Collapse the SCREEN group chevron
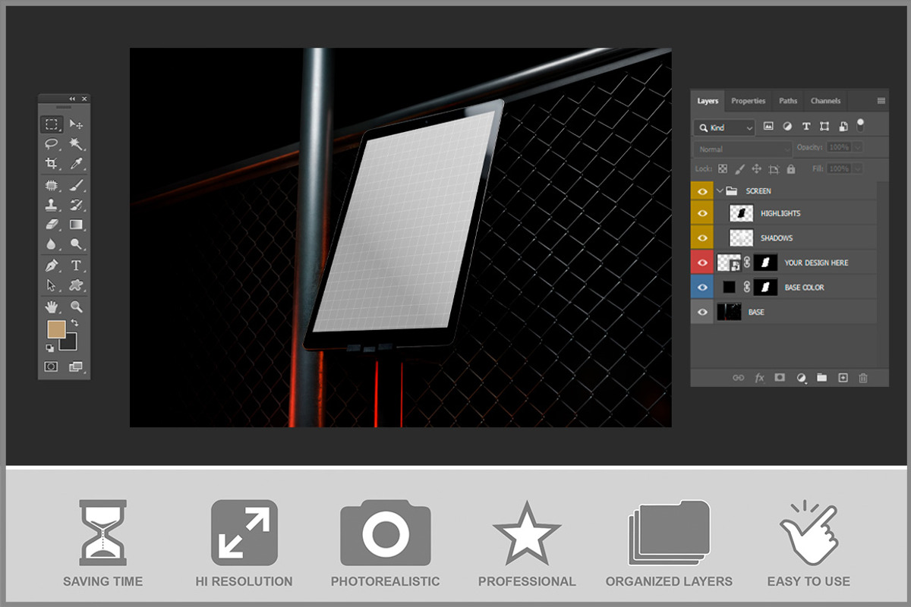Image resolution: width=911 pixels, height=607 pixels. click(x=720, y=190)
